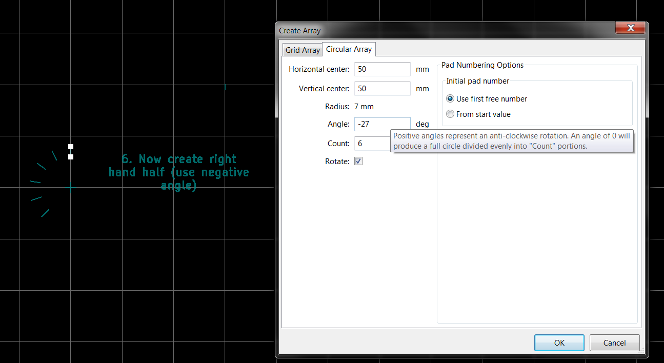Screen dimensions: 664x363
Task: Choose the From start value radio button
Action: click(450, 114)
